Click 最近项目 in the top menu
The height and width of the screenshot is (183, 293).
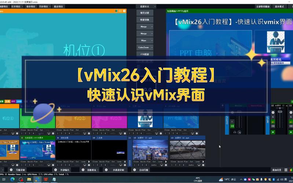point(58,7)
